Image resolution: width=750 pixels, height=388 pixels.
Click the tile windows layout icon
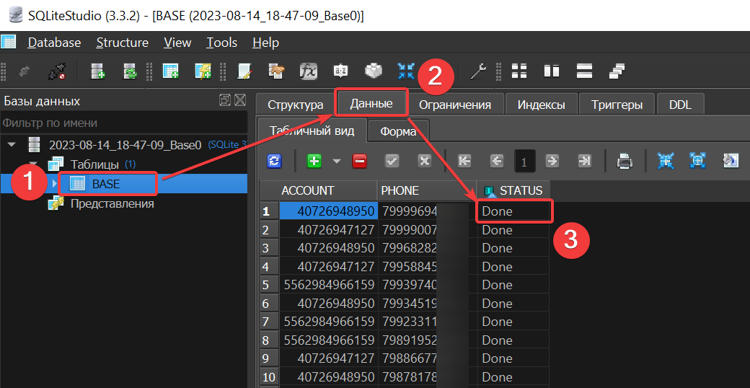(519, 71)
